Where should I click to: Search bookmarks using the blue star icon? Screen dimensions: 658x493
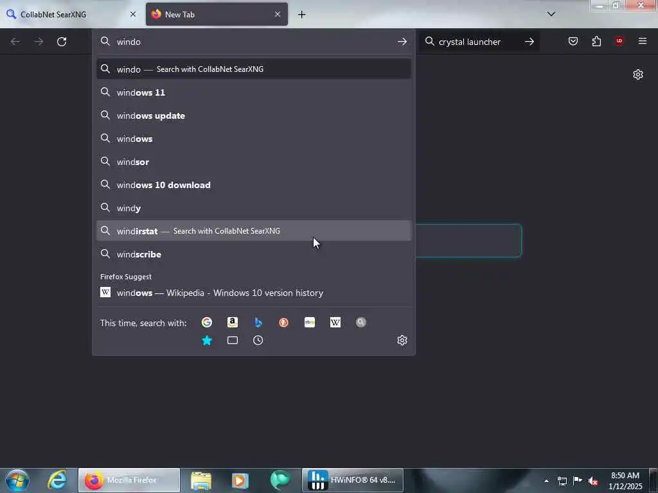(x=206, y=340)
